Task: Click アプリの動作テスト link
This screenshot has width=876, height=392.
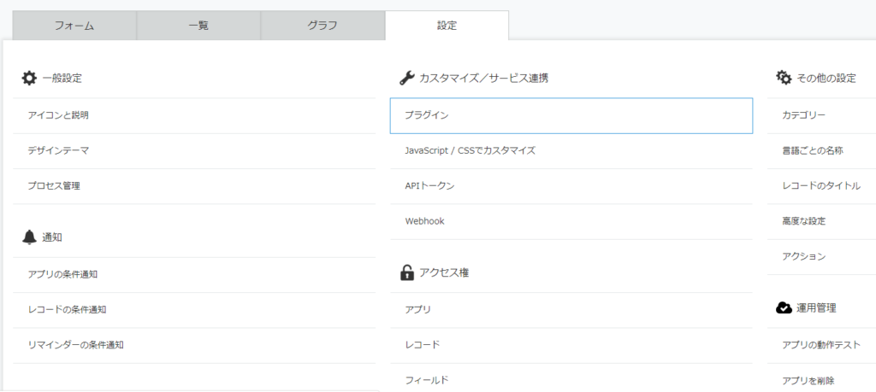Action: pos(820,345)
